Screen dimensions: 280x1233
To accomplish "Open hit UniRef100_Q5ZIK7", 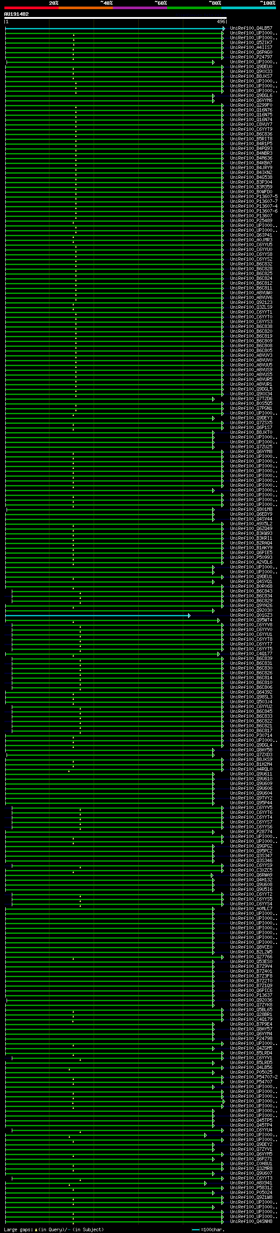I will pyautogui.click(x=251, y=42).
